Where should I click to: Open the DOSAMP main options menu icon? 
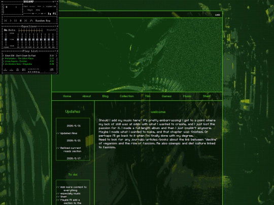[x=2, y=2]
